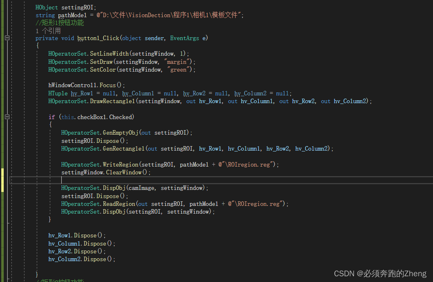The width and height of the screenshot is (433, 282).
Task: Click settingWindow.ClearWindow() line
Action: [x=106, y=173]
